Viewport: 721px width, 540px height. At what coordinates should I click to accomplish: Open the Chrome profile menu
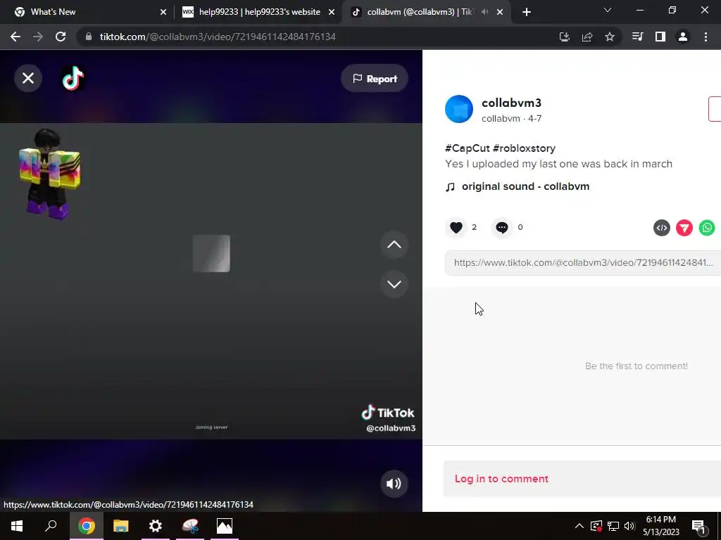[683, 37]
